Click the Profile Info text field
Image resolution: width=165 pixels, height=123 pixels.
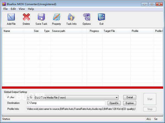pos(81,109)
